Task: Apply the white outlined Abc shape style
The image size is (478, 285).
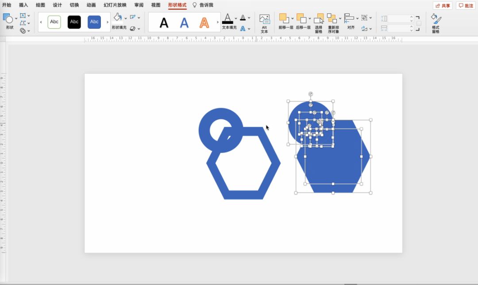Action: tap(54, 22)
